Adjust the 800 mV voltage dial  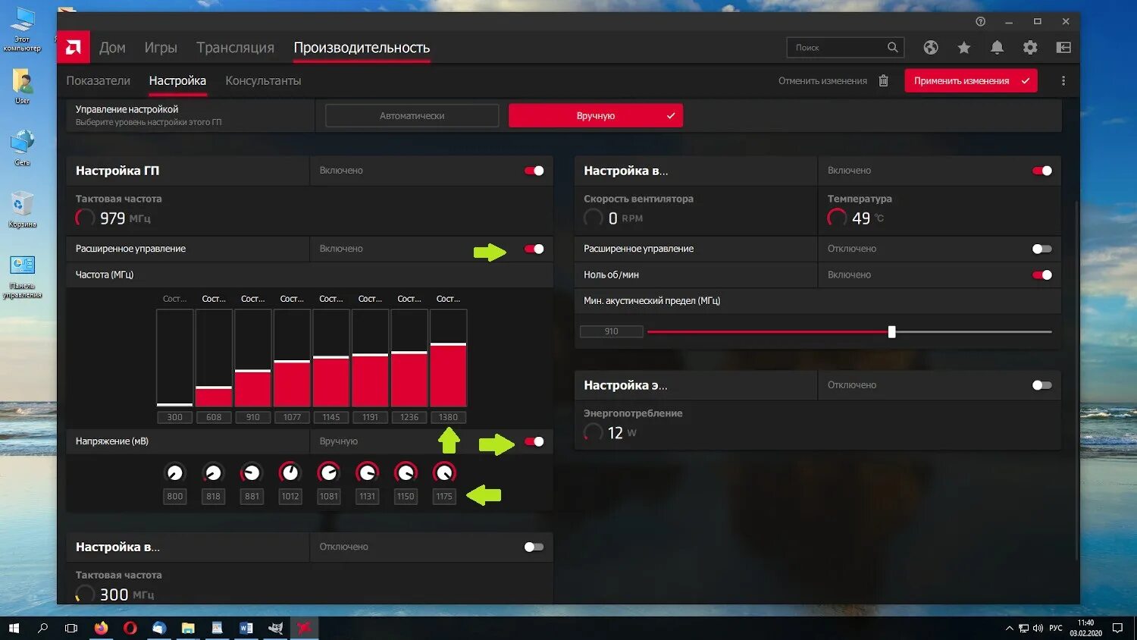pos(174,472)
